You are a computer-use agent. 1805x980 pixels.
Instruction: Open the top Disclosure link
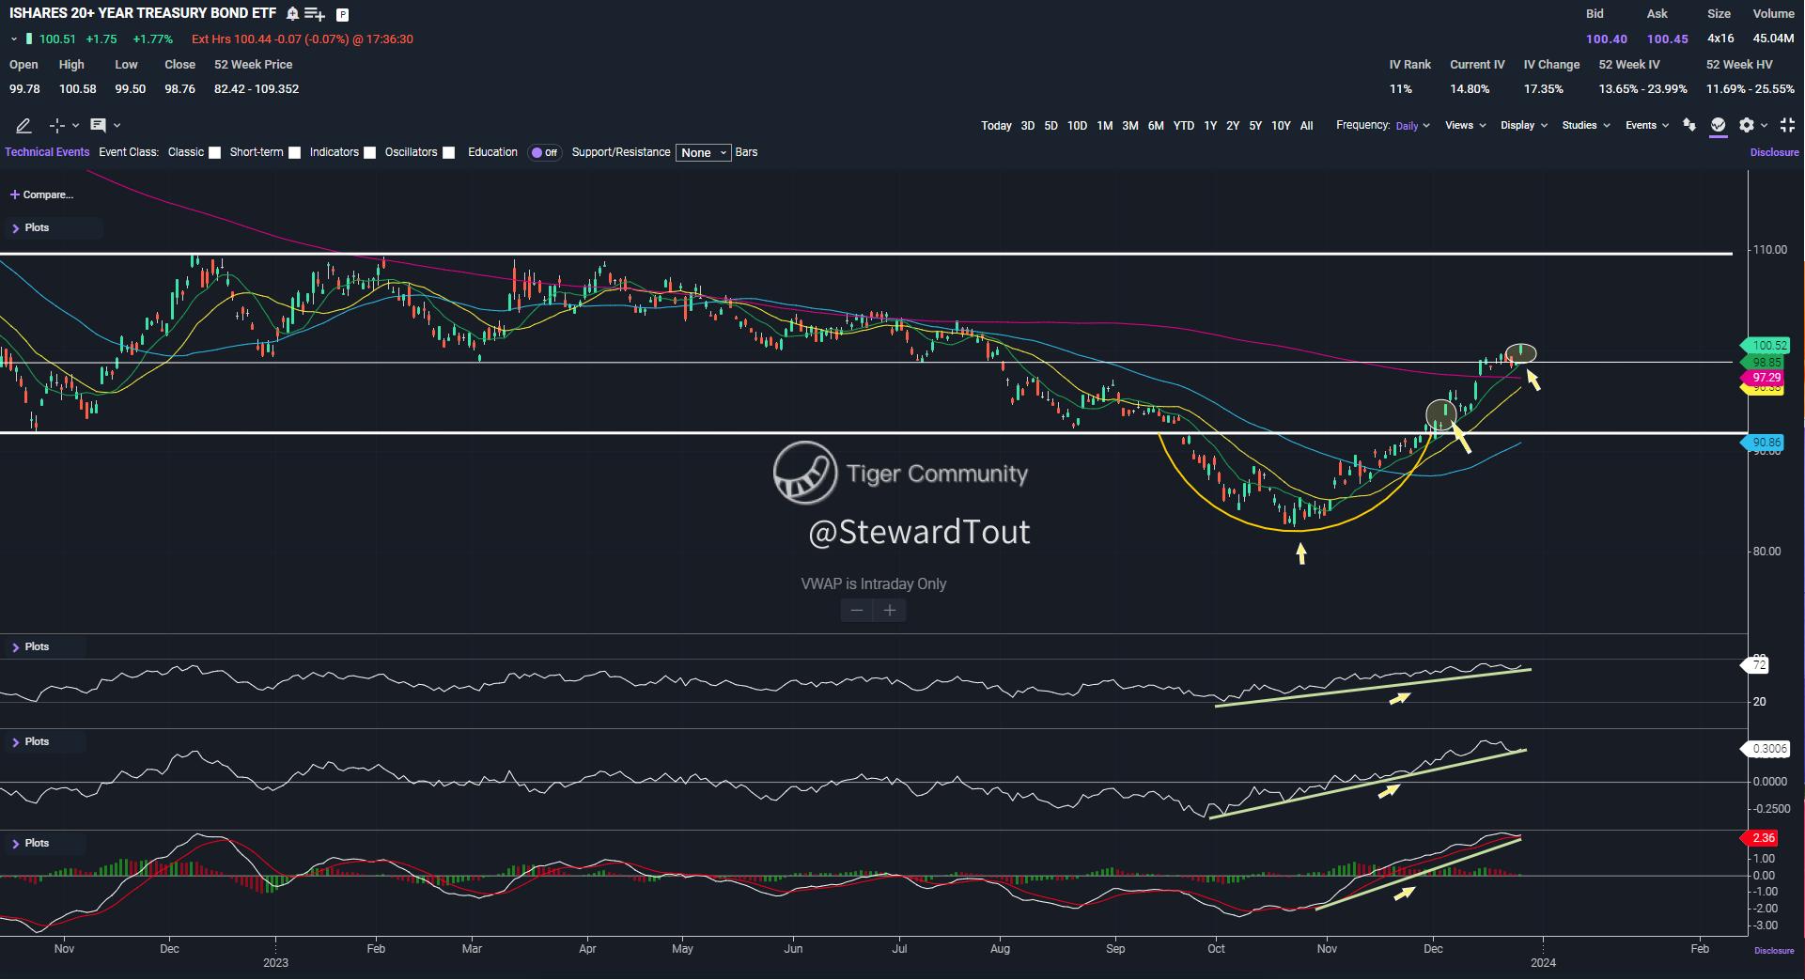click(1774, 152)
